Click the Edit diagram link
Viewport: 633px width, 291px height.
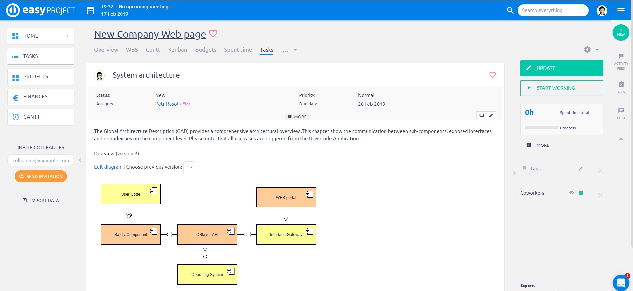[108, 167]
